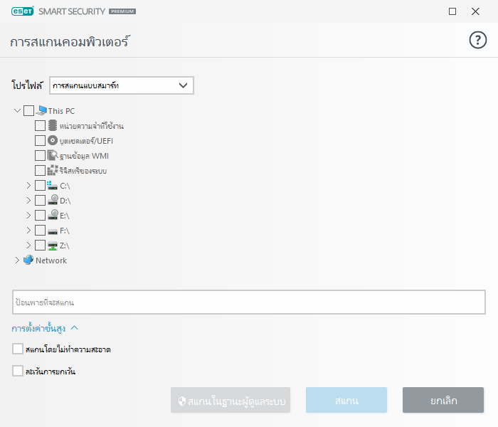Click the path to scan input field
This screenshot has width=498, height=427.
249,302
